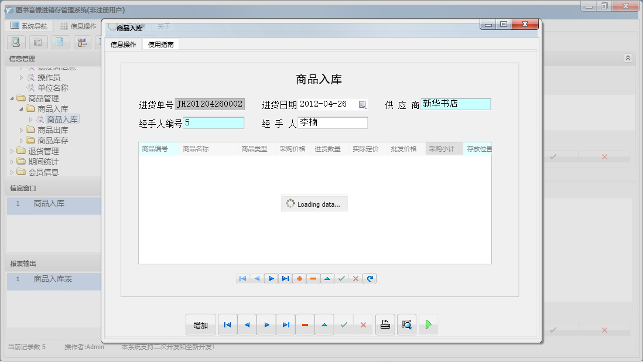This screenshot has height=362, width=643.
Task: Click the 供应商 input field
Action: (456, 104)
